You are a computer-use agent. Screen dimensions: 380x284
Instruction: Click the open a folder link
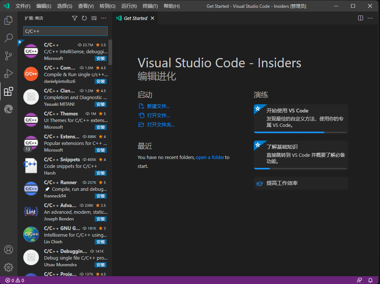[x=210, y=158]
